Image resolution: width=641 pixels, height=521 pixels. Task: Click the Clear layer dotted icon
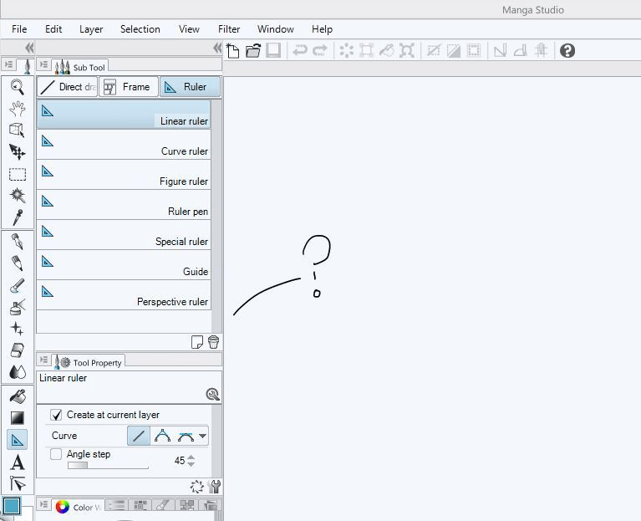point(346,51)
